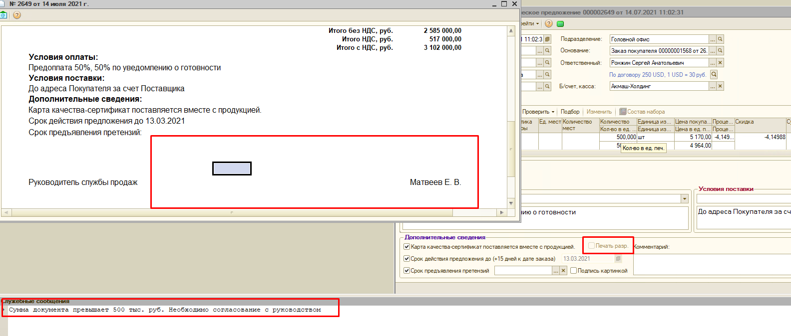Click magnifier next to currency rate link
The image size is (791, 336).
pos(714,74)
